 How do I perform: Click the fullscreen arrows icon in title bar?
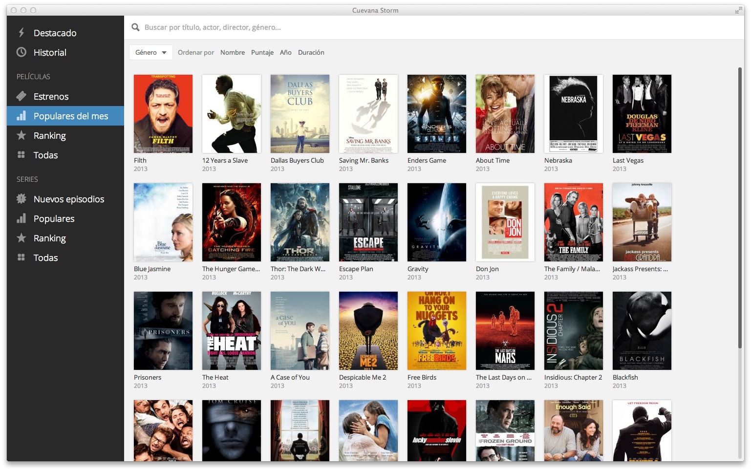(738, 10)
